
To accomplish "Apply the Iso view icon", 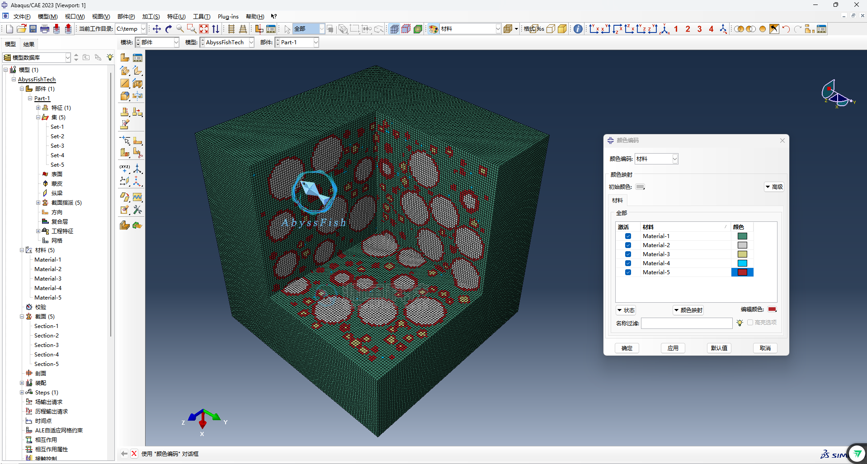I will point(664,29).
